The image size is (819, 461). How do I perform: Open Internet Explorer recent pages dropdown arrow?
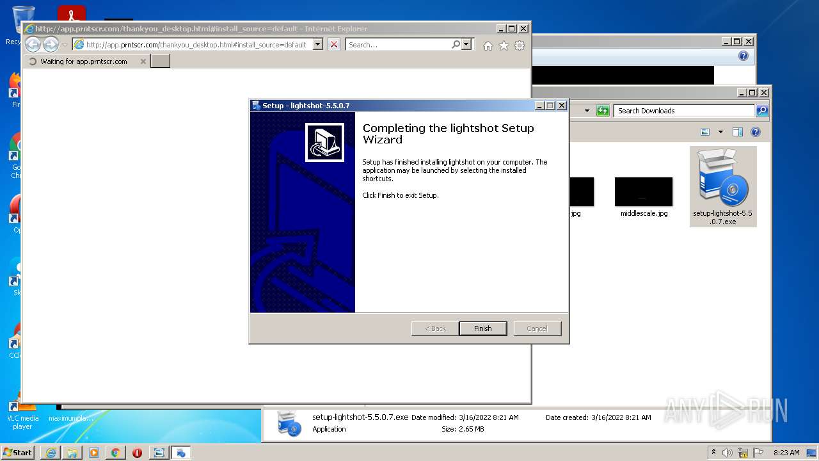[65, 45]
